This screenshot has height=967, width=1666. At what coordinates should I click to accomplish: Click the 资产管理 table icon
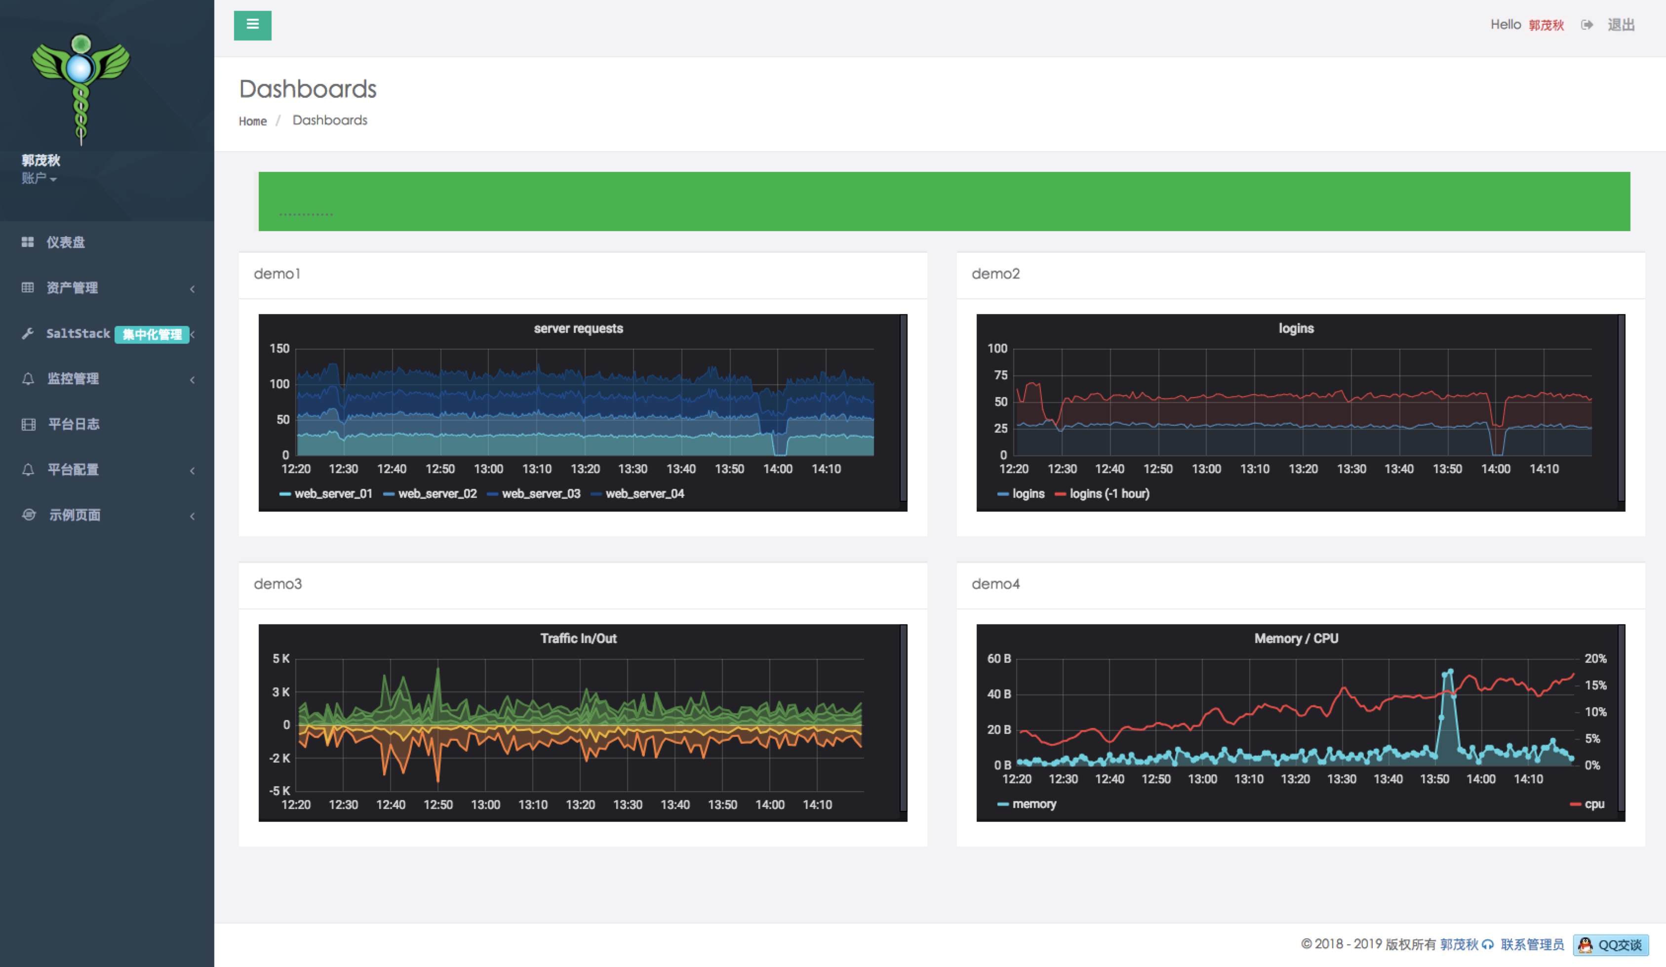[27, 288]
